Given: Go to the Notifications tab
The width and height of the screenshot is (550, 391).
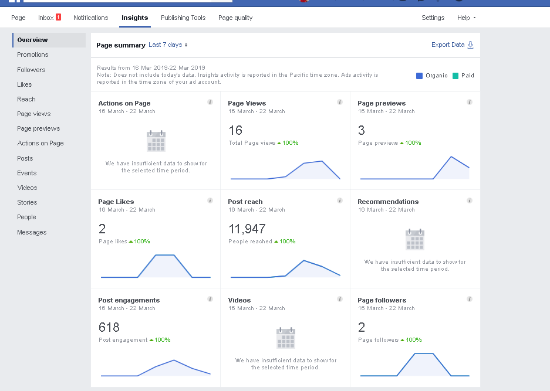Looking at the screenshot, I should pyautogui.click(x=91, y=18).
